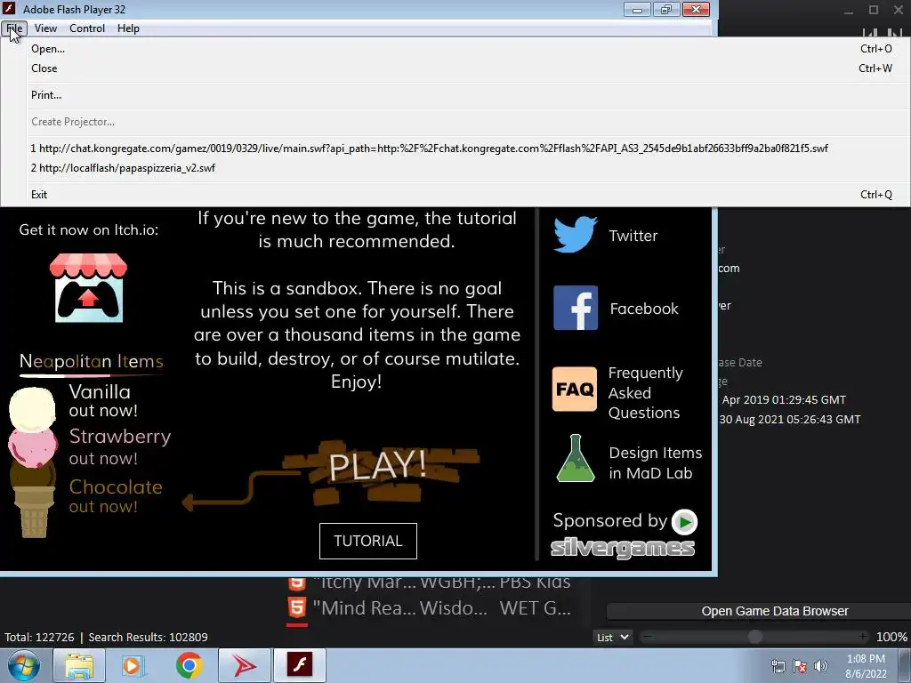
Task: Click the "Neapolitan Items" heading
Action: 92,361
